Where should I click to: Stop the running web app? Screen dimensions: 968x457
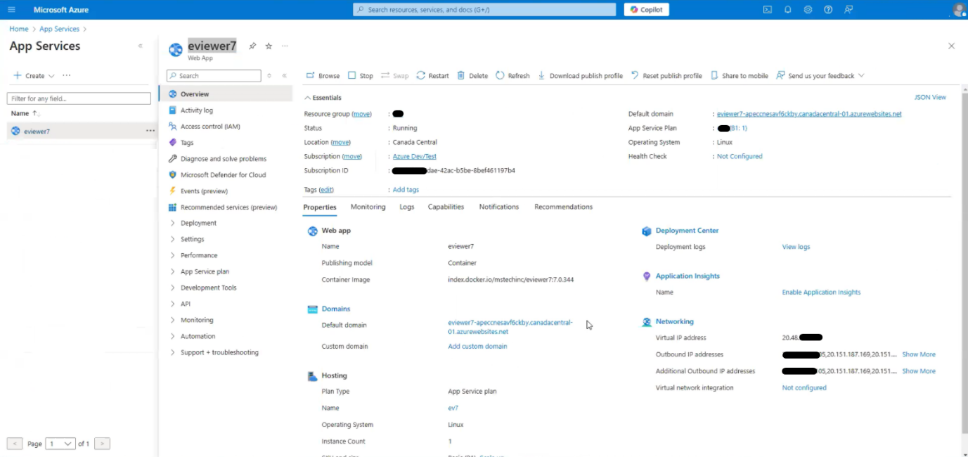tap(361, 75)
